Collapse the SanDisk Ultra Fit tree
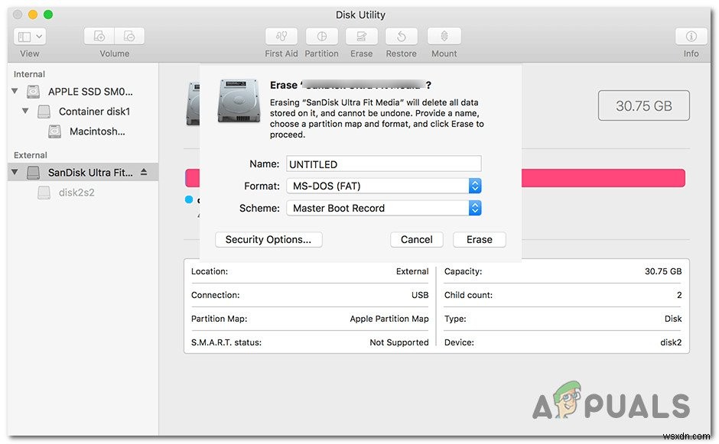 tap(13, 172)
